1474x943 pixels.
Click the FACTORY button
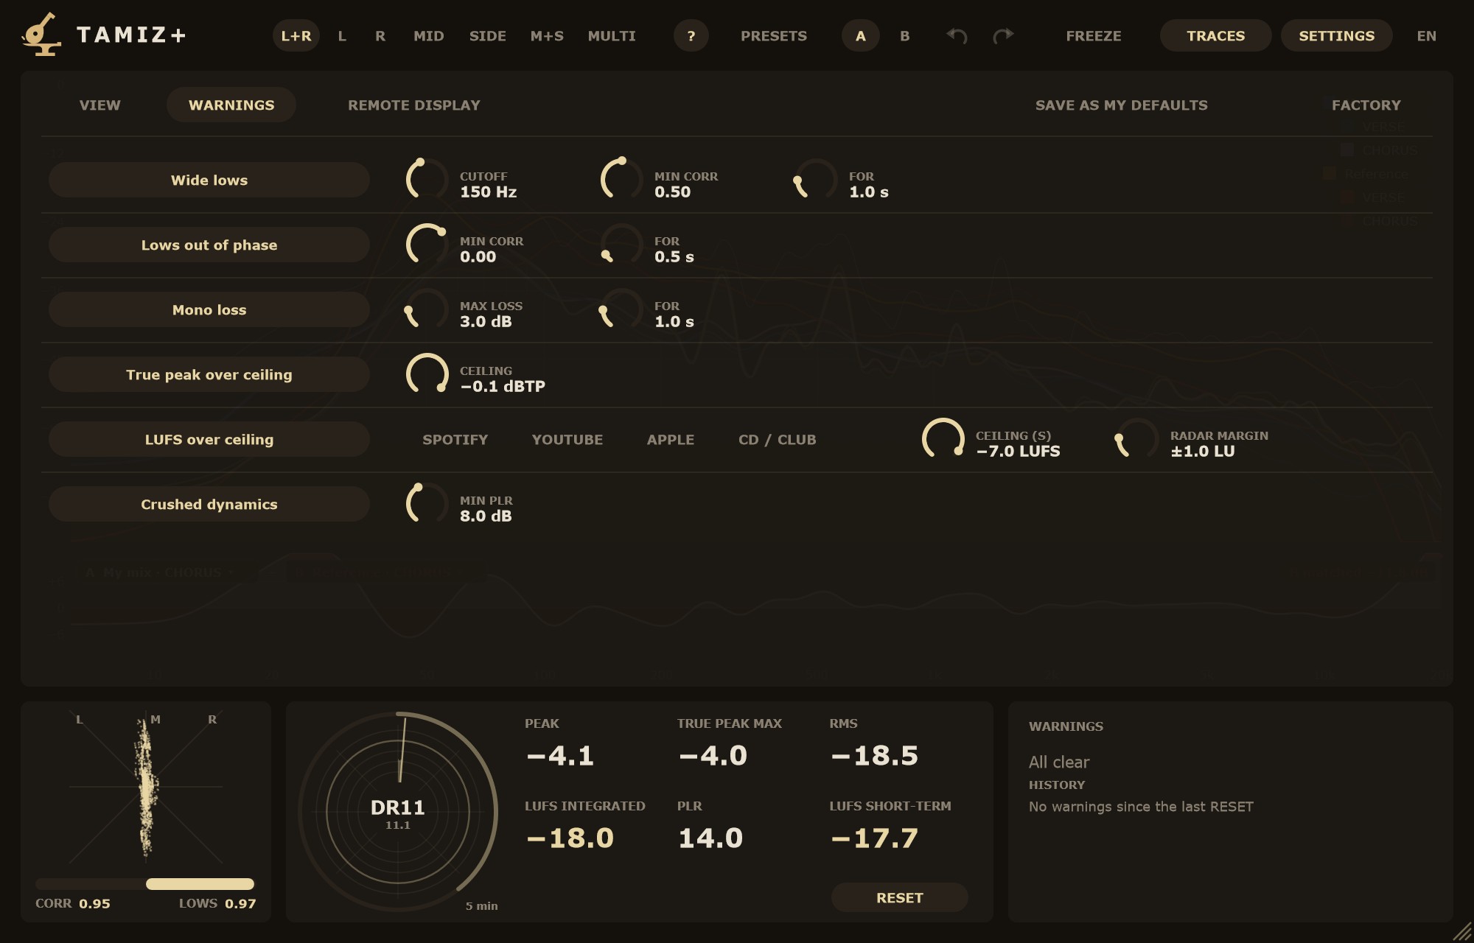(1366, 105)
